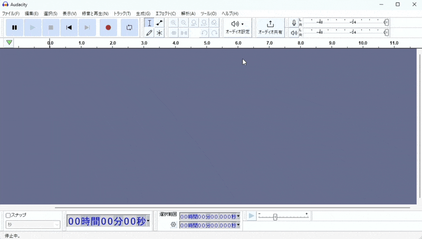Open the トラック(T) menu
Image resolution: width=422 pixels, height=239 pixels.
click(x=122, y=14)
